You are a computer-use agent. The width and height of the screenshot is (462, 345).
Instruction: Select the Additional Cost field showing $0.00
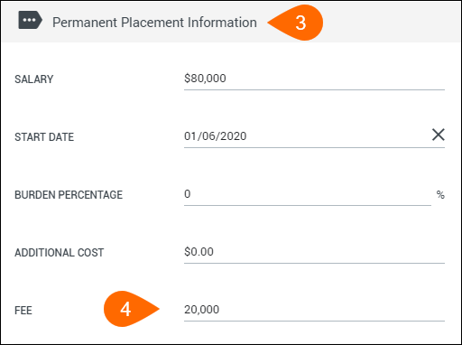pos(314,252)
